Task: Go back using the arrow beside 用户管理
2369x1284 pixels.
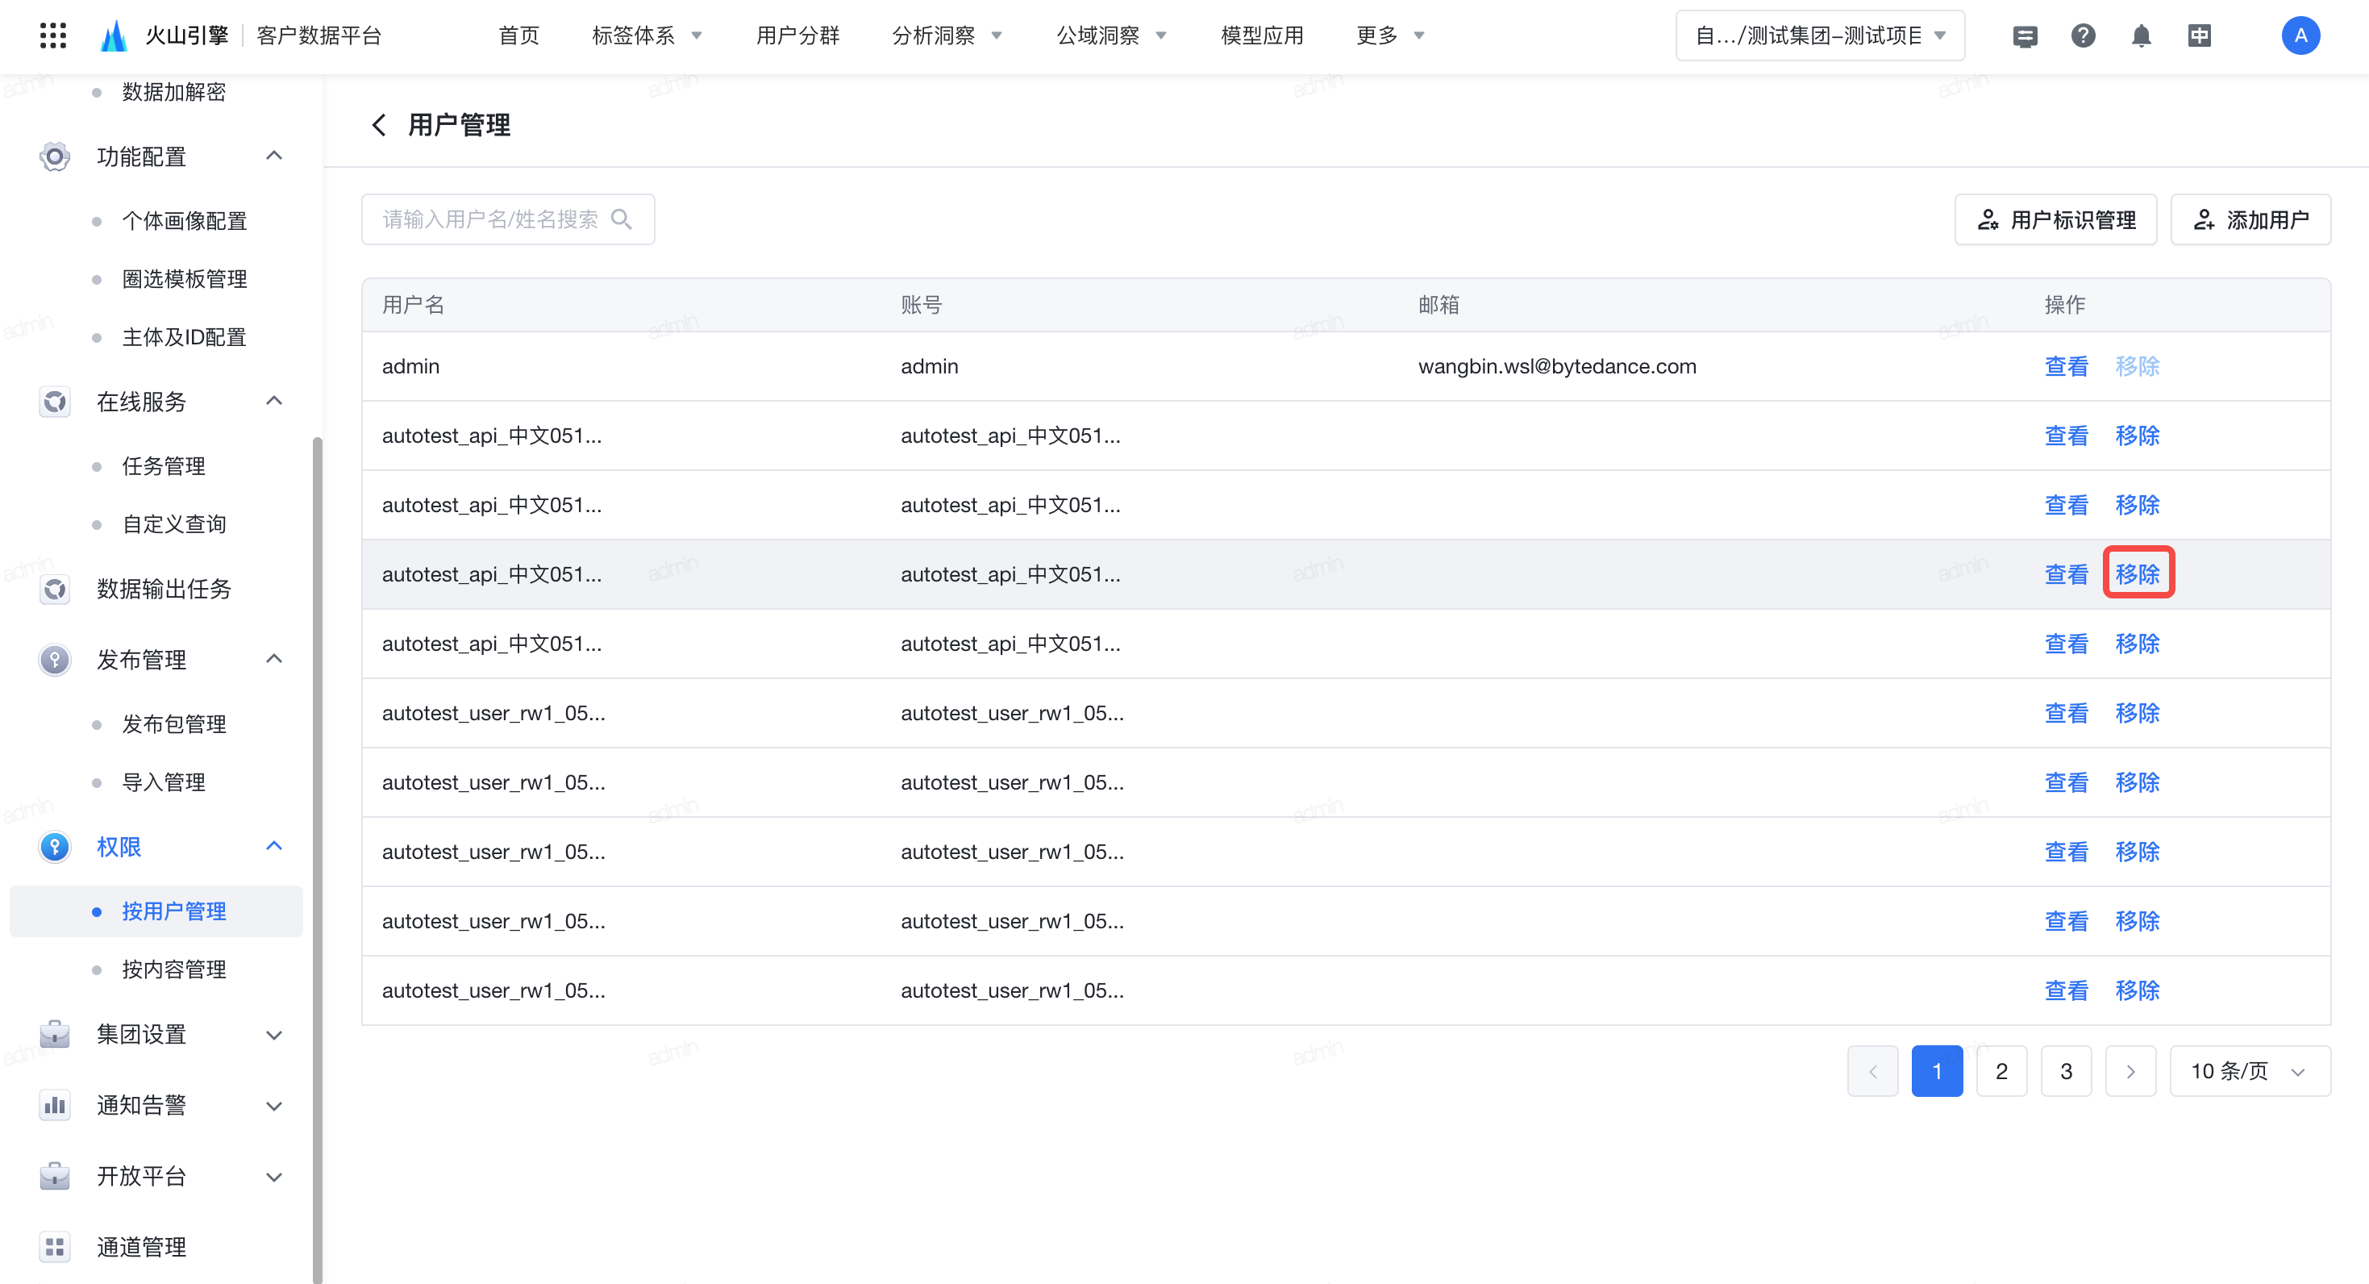Action: [378, 124]
